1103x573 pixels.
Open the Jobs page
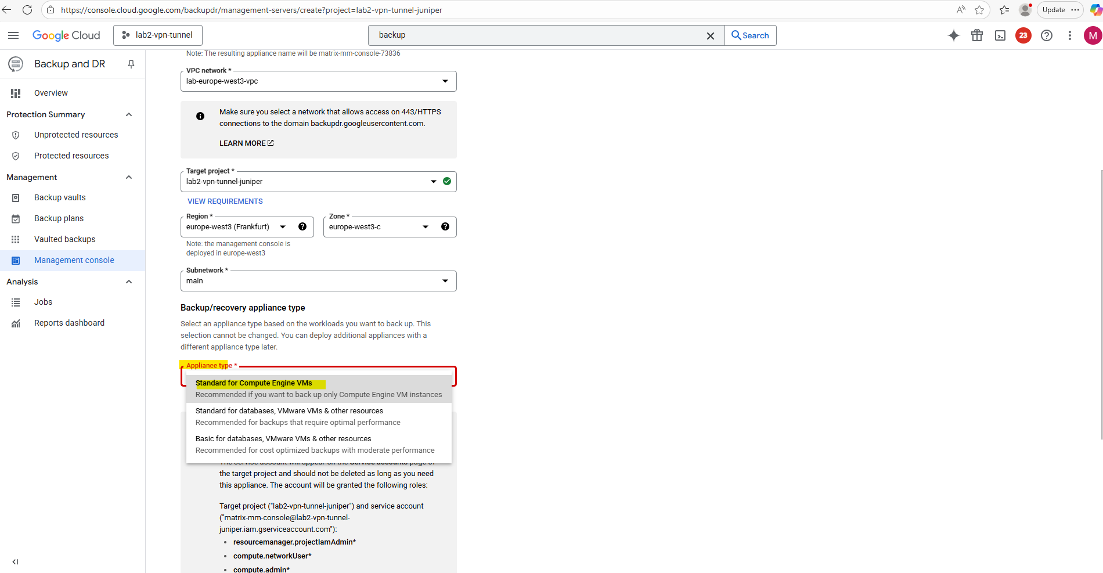coord(43,302)
